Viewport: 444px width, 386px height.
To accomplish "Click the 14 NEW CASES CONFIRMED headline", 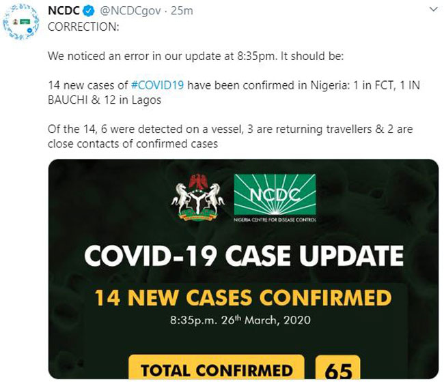I will pyautogui.click(x=243, y=298).
